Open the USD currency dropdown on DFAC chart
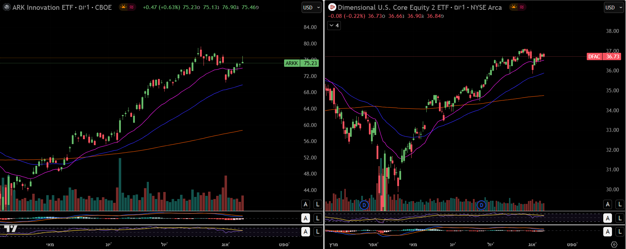 tap(614, 7)
